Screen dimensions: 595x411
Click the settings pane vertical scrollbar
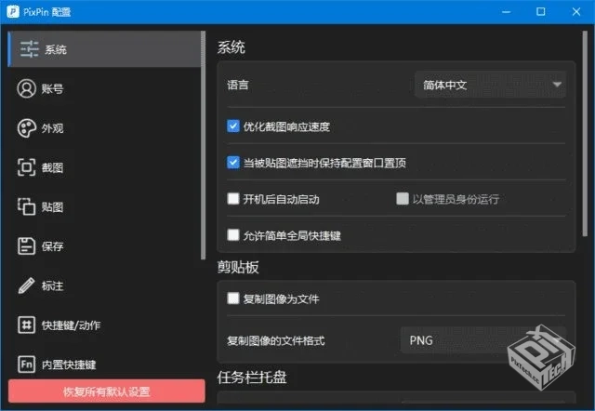pos(585,134)
